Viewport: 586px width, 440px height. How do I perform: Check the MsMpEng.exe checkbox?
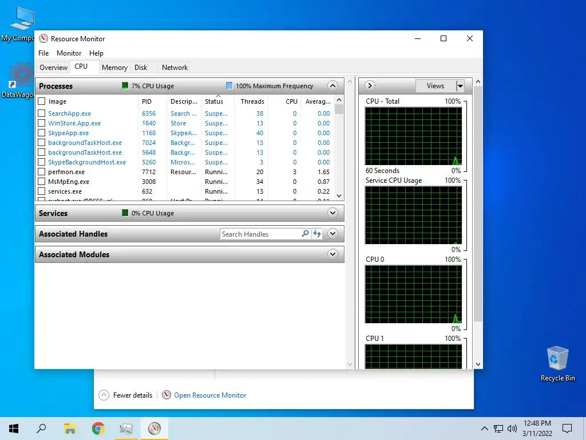click(42, 182)
